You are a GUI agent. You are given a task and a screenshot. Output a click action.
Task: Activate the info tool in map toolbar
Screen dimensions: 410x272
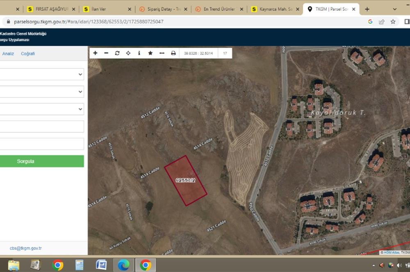[x=139, y=53]
